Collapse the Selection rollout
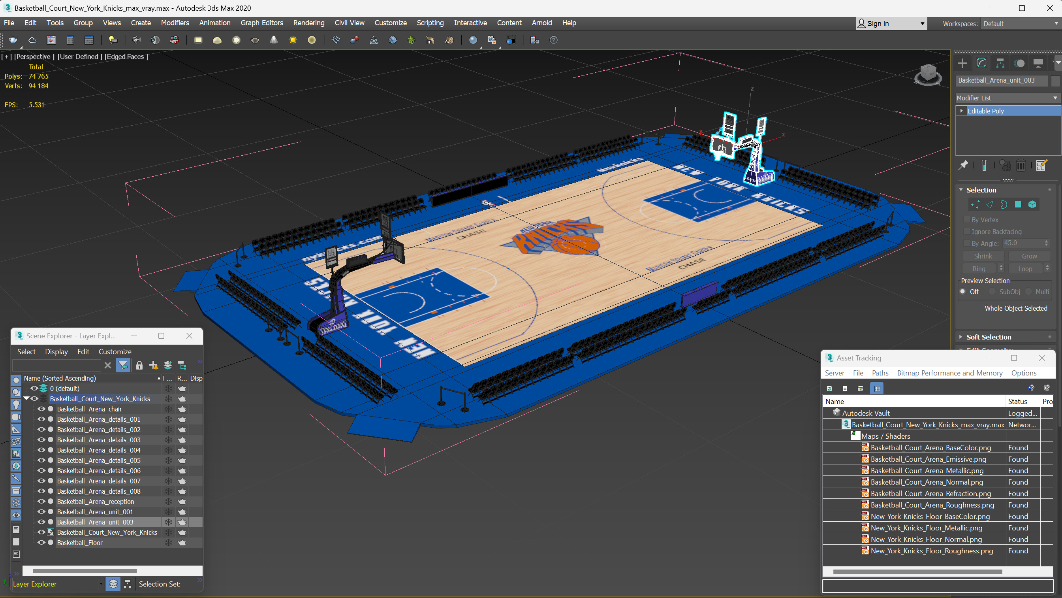 pyautogui.click(x=961, y=190)
